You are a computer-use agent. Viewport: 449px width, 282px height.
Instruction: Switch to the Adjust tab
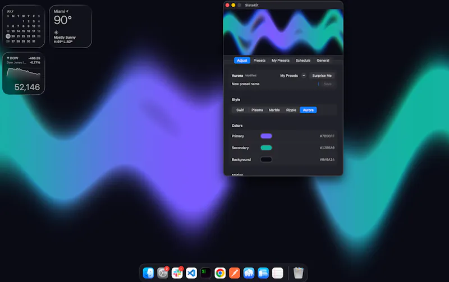click(242, 61)
